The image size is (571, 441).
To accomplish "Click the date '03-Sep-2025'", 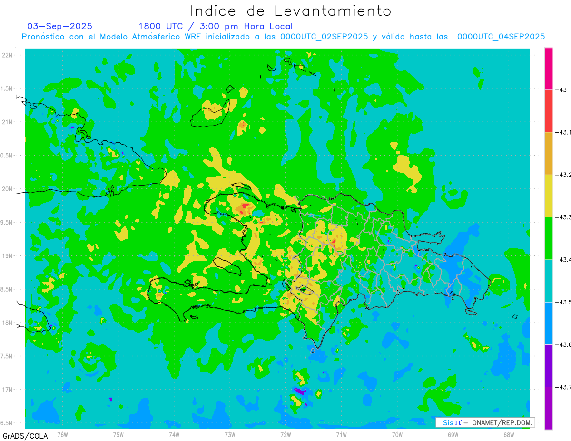I will pos(59,26).
